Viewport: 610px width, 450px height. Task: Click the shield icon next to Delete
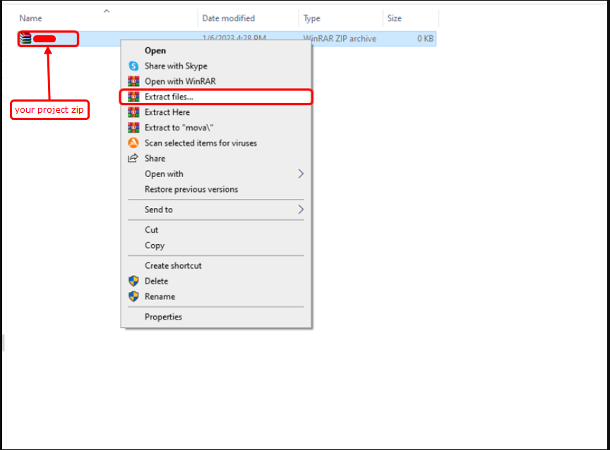click(133, 281)
